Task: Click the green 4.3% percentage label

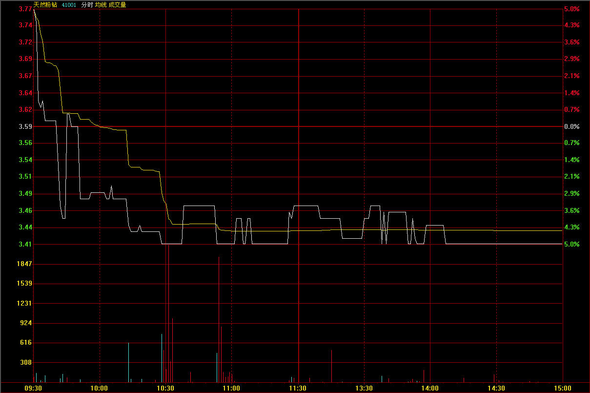Action: 571,228
